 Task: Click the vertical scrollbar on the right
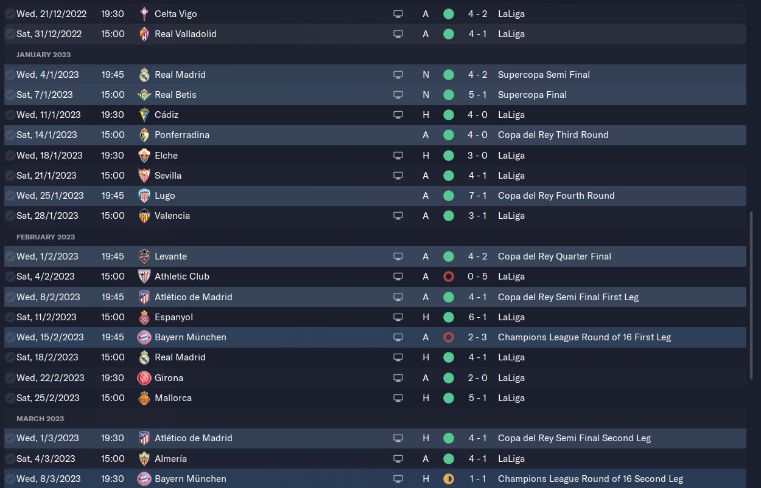(751, 295)
